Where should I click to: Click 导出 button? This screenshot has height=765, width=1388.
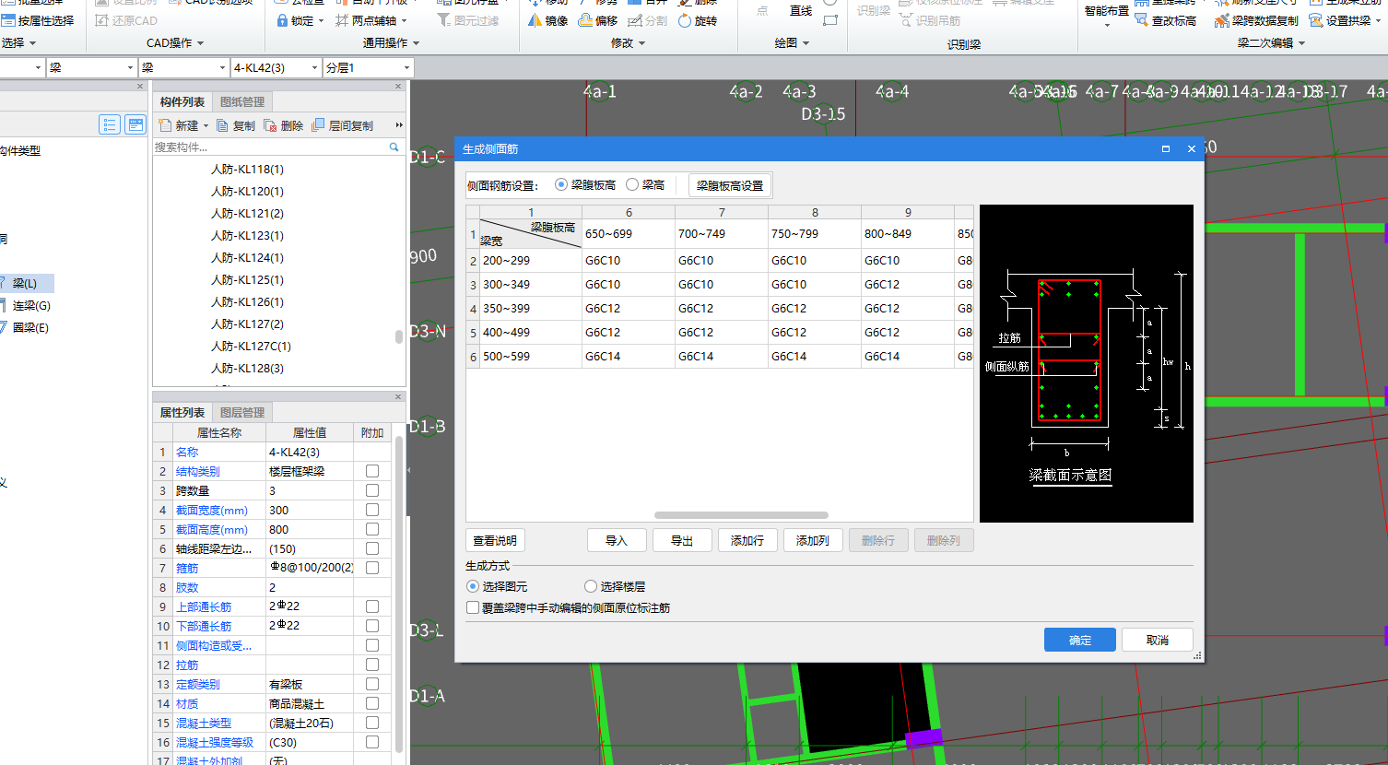pyautogui.click(x=682, y=541)
